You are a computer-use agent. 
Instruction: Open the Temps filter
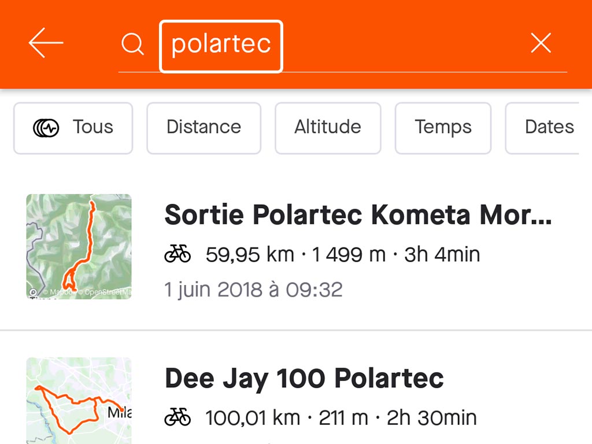[x=443, y=128]
